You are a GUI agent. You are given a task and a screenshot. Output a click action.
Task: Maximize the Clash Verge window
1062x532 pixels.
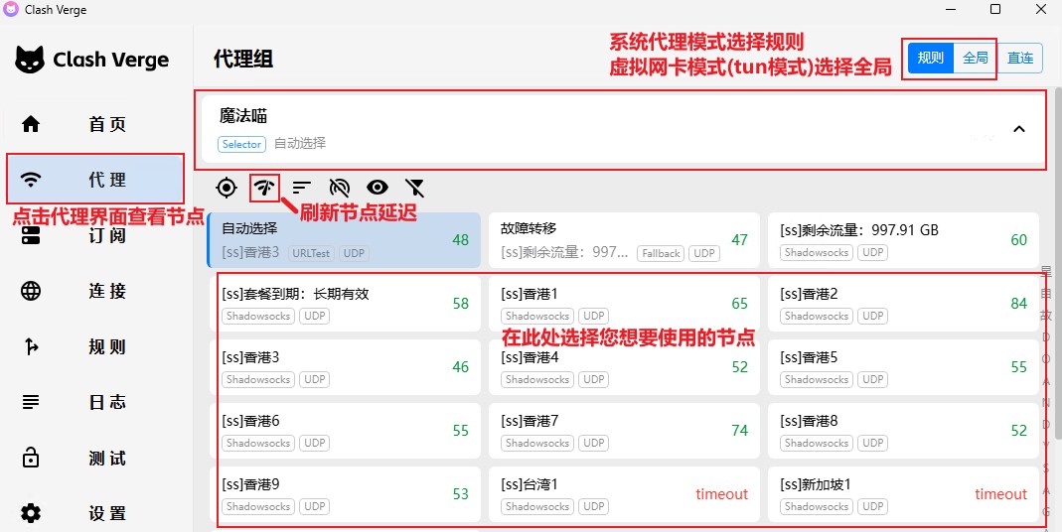coord(995,10)
